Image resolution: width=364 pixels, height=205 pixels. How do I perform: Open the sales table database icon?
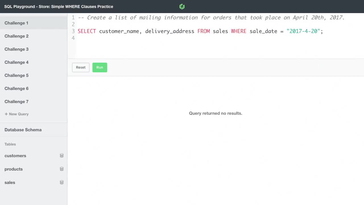(x=62, y=182)
